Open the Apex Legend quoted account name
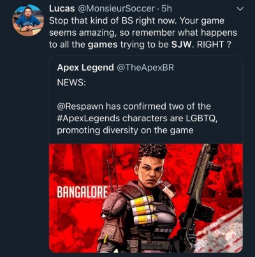The height and width of the screenshot is (257, 255). coord(85,68)
